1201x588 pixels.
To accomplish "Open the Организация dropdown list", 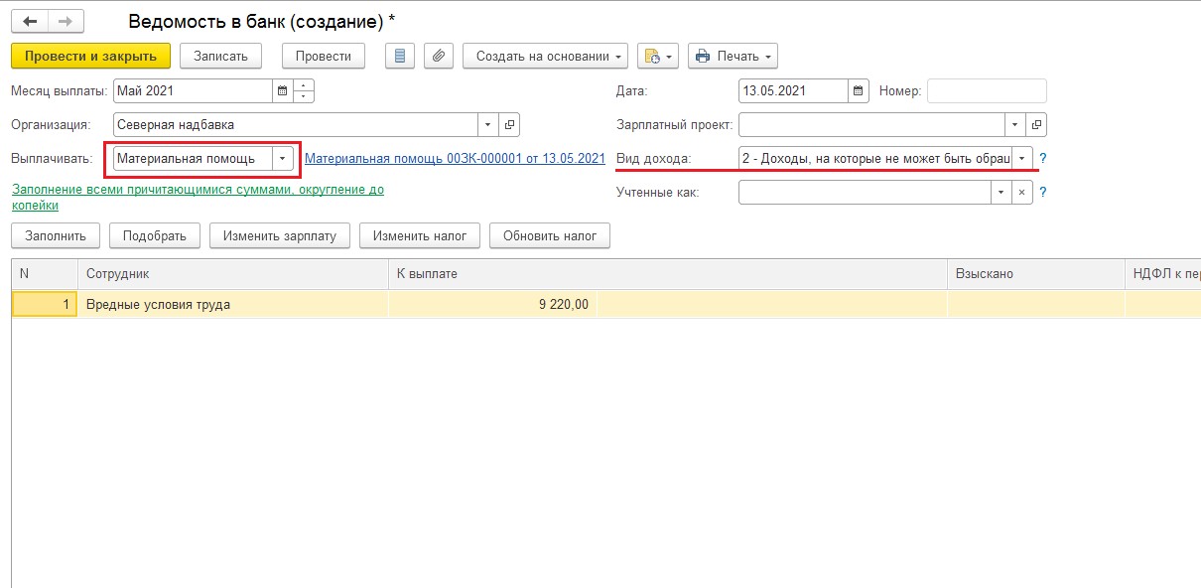I will click(x=488, y=125).
